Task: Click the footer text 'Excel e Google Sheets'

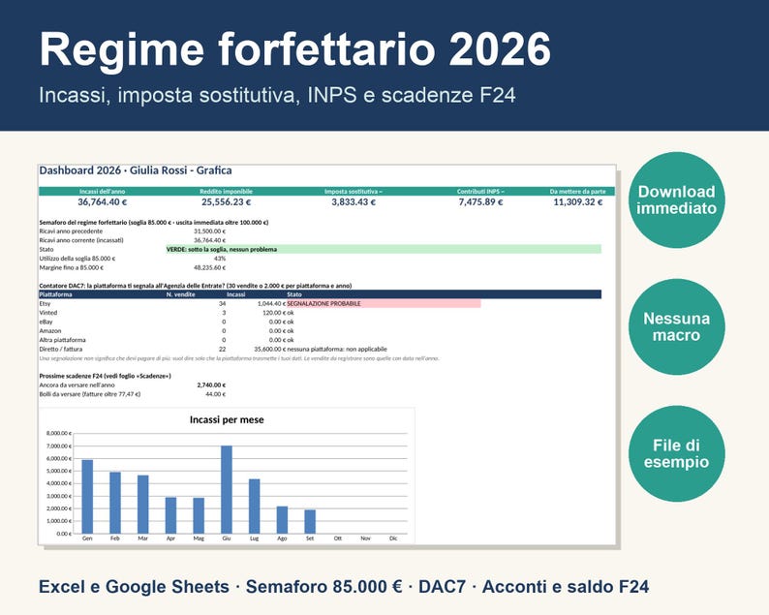Action: point(134,587)
